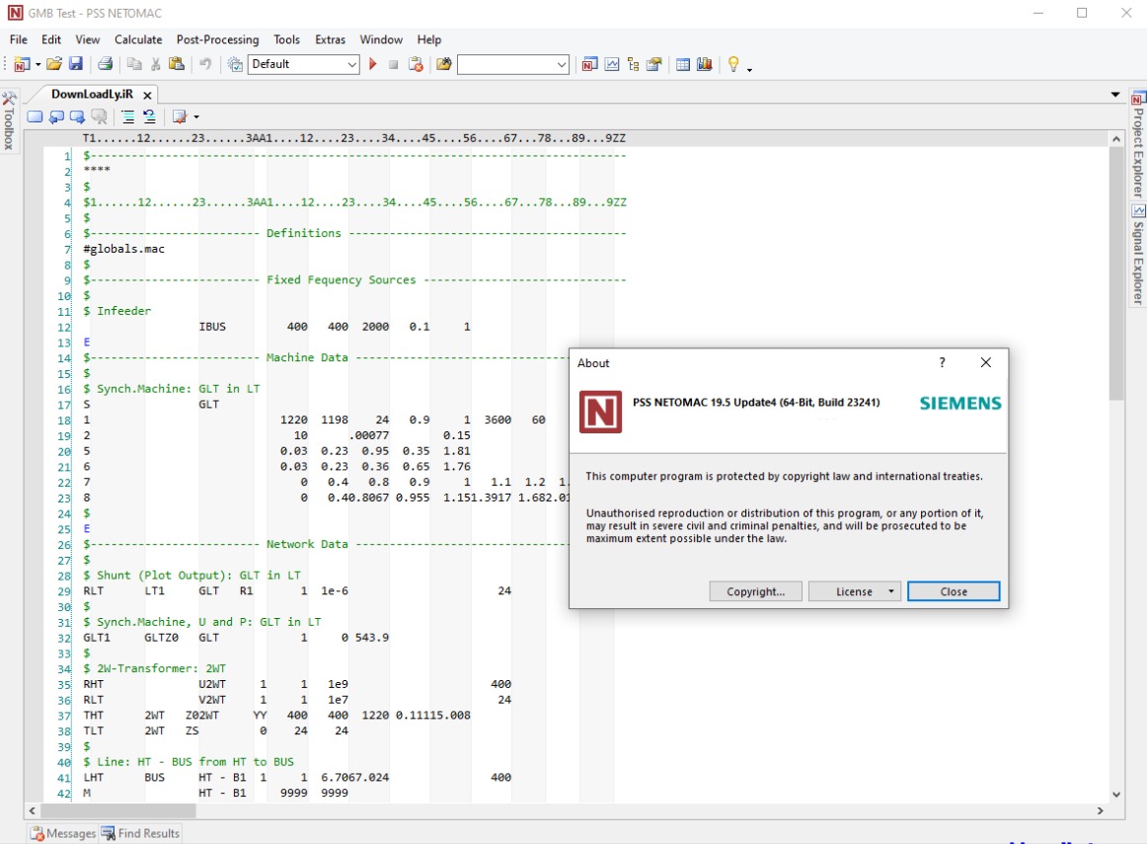Screen dimensions: 1147x844
Task: Open the New document dropdown arrow
Action: tap(38, 65)
